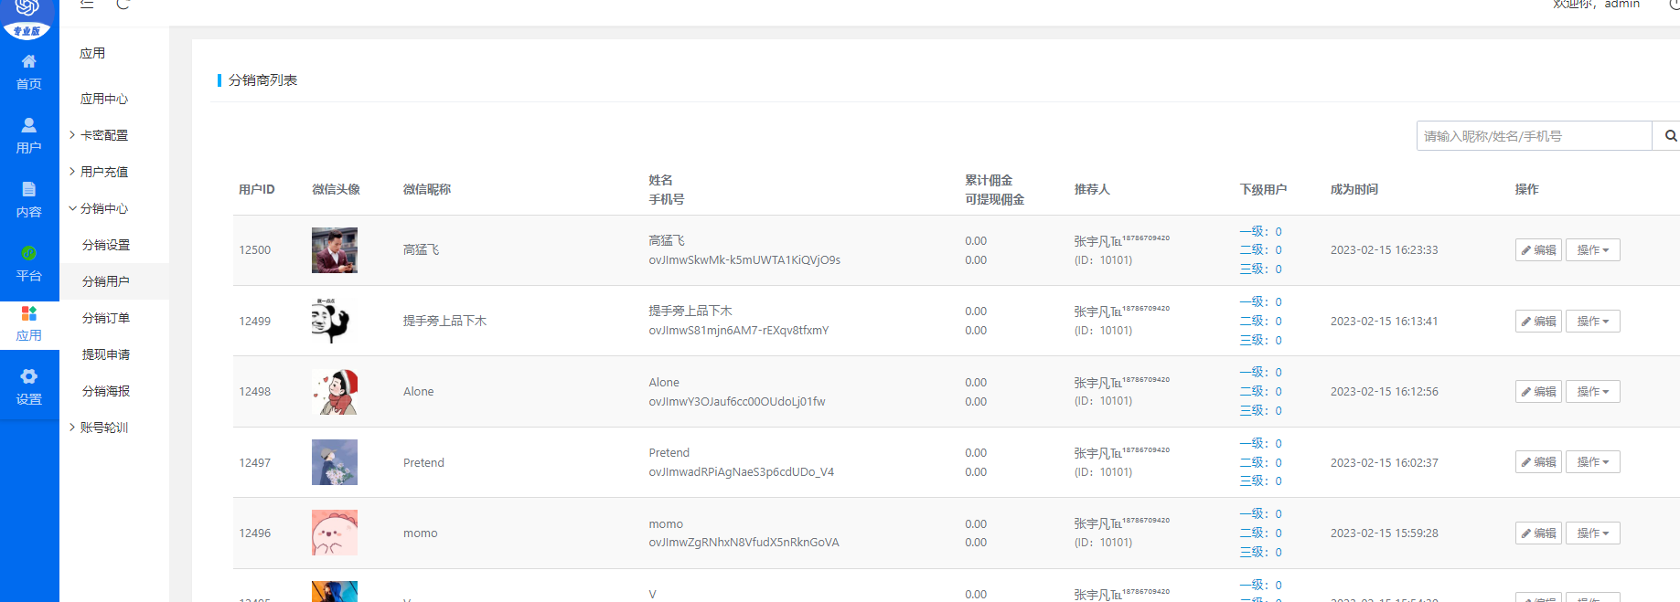Open 操作 dropdown for user 12497

pos(1593,462)
